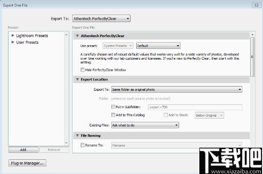Click the settings panel vertical scrollbar thumb
The image size is (263, 174).
[253, 57]
